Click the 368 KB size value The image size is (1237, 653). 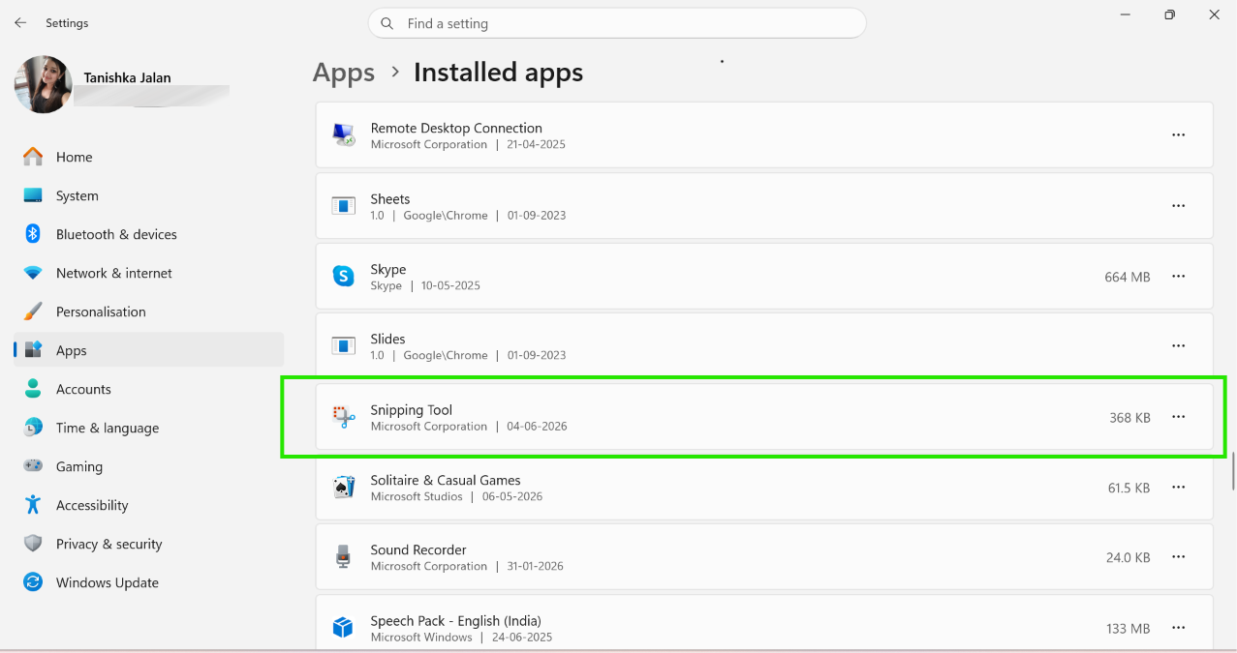pyautogui.click(x=1129, y=418)
